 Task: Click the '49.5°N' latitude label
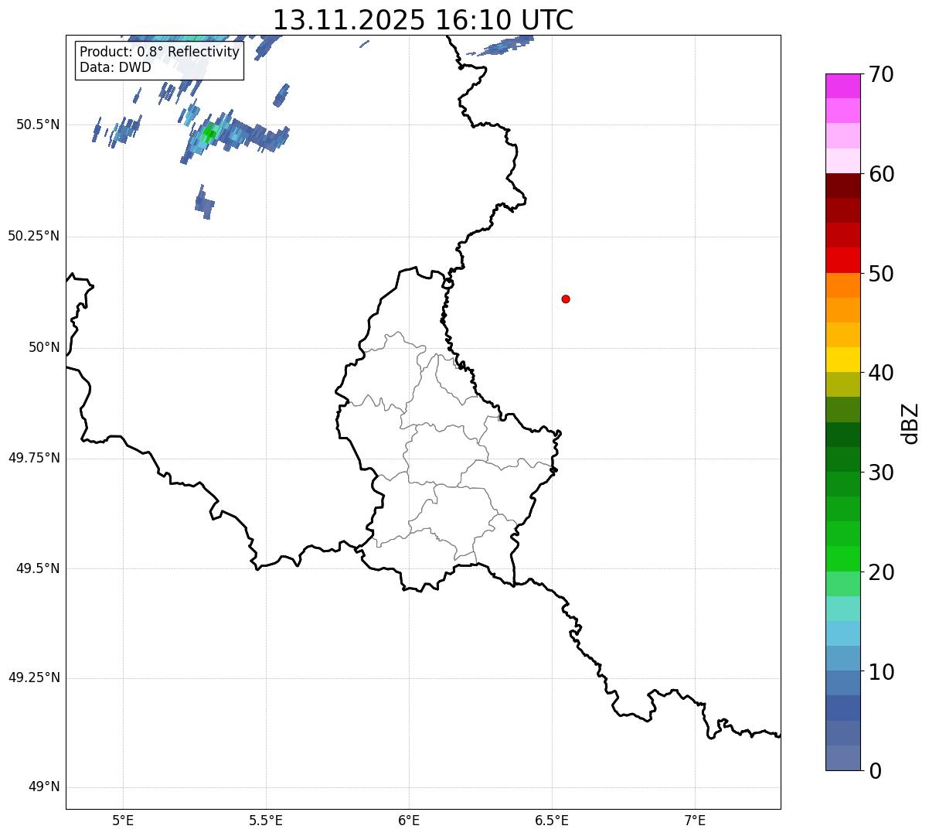[38, 568]
